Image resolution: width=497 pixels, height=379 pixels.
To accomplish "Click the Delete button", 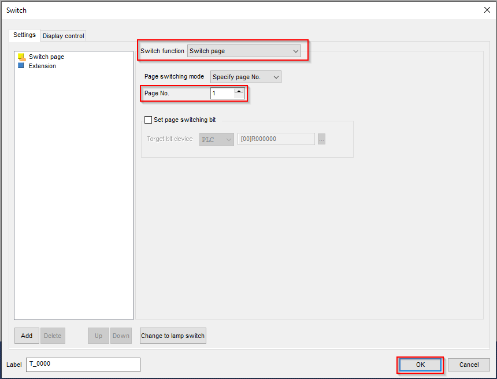I will [53, 336].
